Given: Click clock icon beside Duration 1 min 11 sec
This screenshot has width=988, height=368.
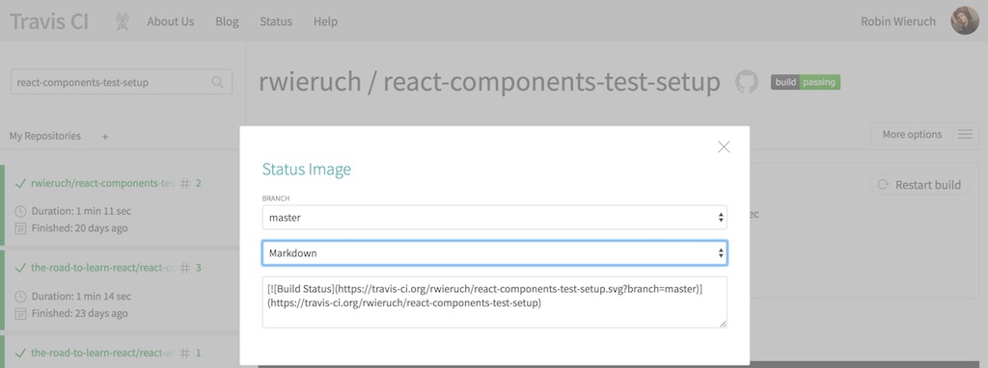Looking at the screenshot, I should (20, 211).
